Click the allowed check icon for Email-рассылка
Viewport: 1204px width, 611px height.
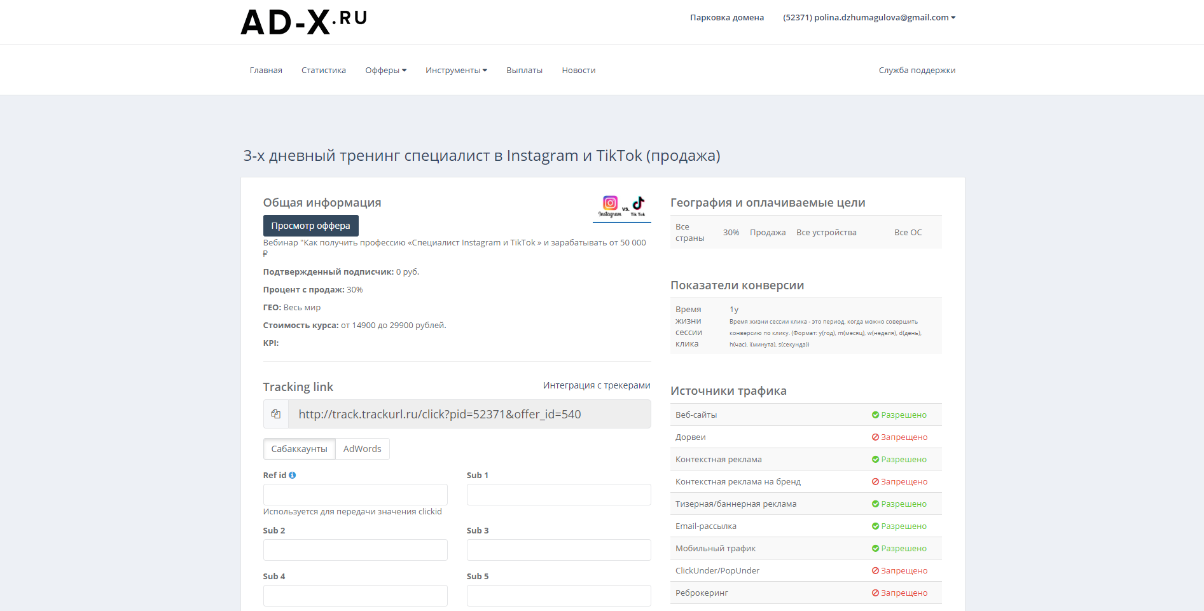(875, 526)
